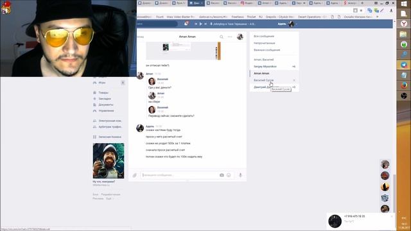Open the emoji smiley picker
The width and height of the screenshot is (411, 231).
(229, 175)
